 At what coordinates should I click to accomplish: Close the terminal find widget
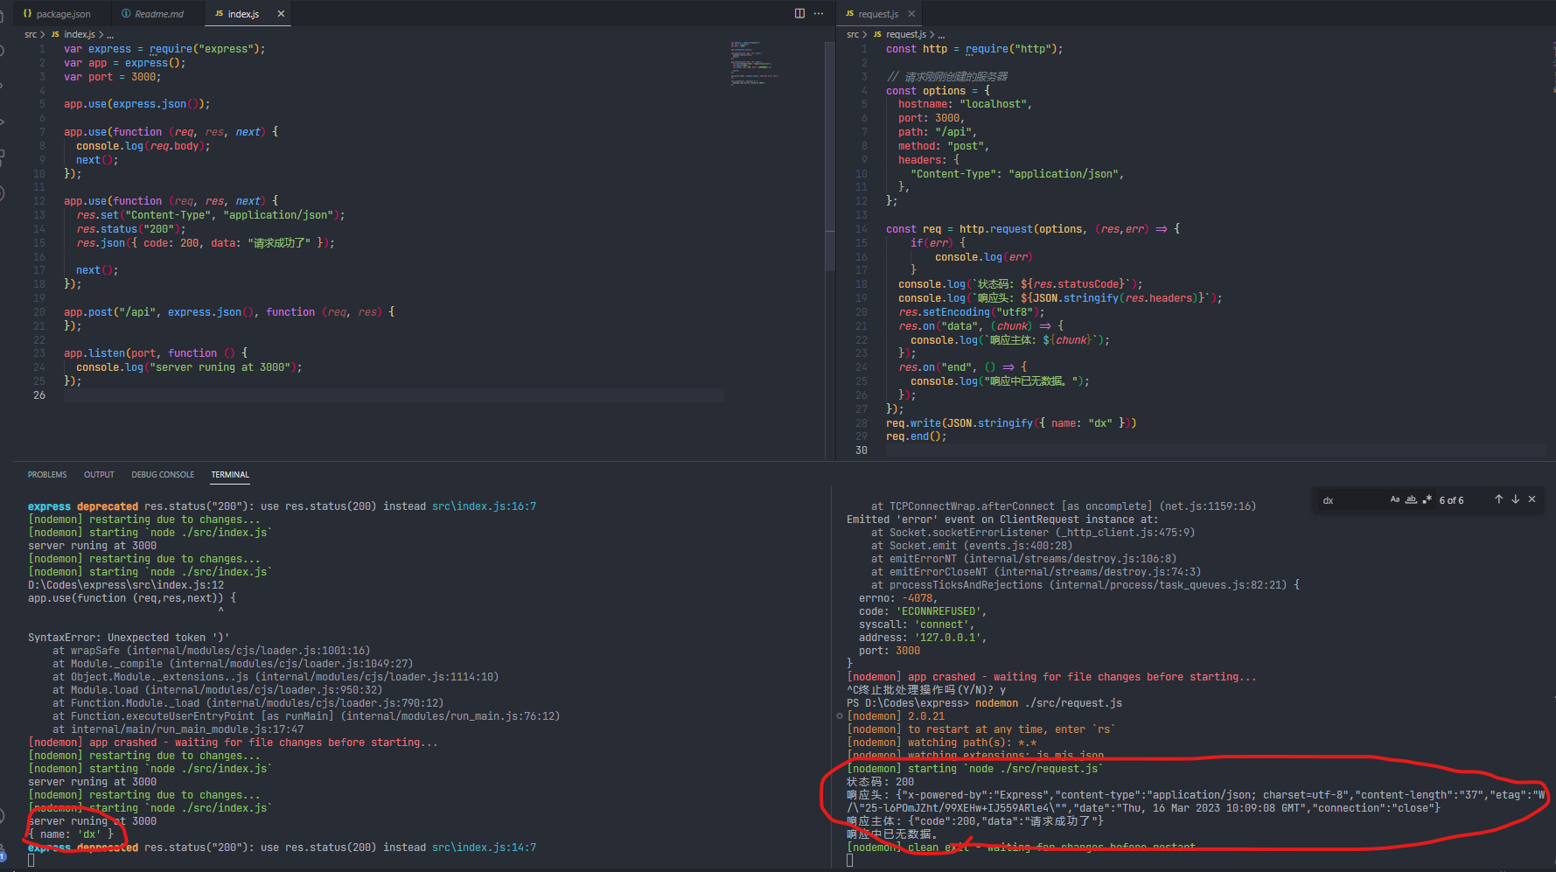pos(1532,499)
